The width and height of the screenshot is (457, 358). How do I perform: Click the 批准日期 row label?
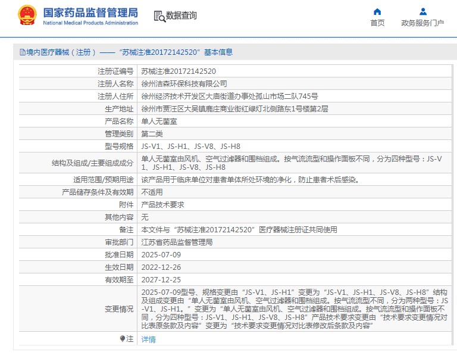pos(119,255)
